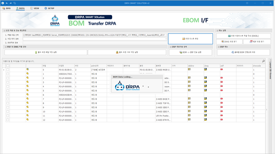Run BOM -> ERP transfer
The height and width of the screenshot is (154, 275).
point(190,52)
